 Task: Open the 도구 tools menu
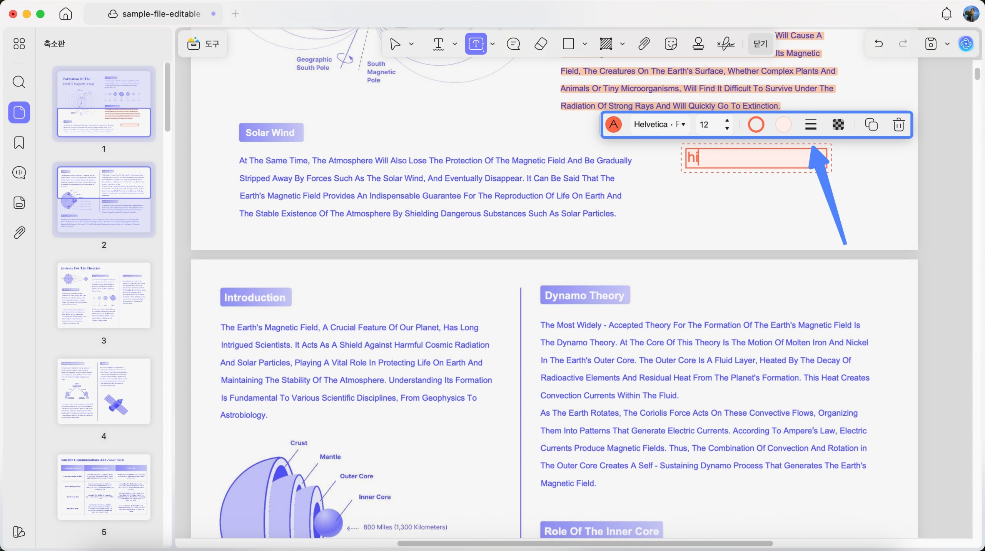click(203, 44)
